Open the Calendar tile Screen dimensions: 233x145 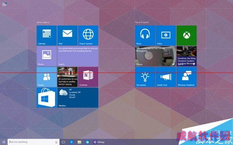[x=47, y=36]
